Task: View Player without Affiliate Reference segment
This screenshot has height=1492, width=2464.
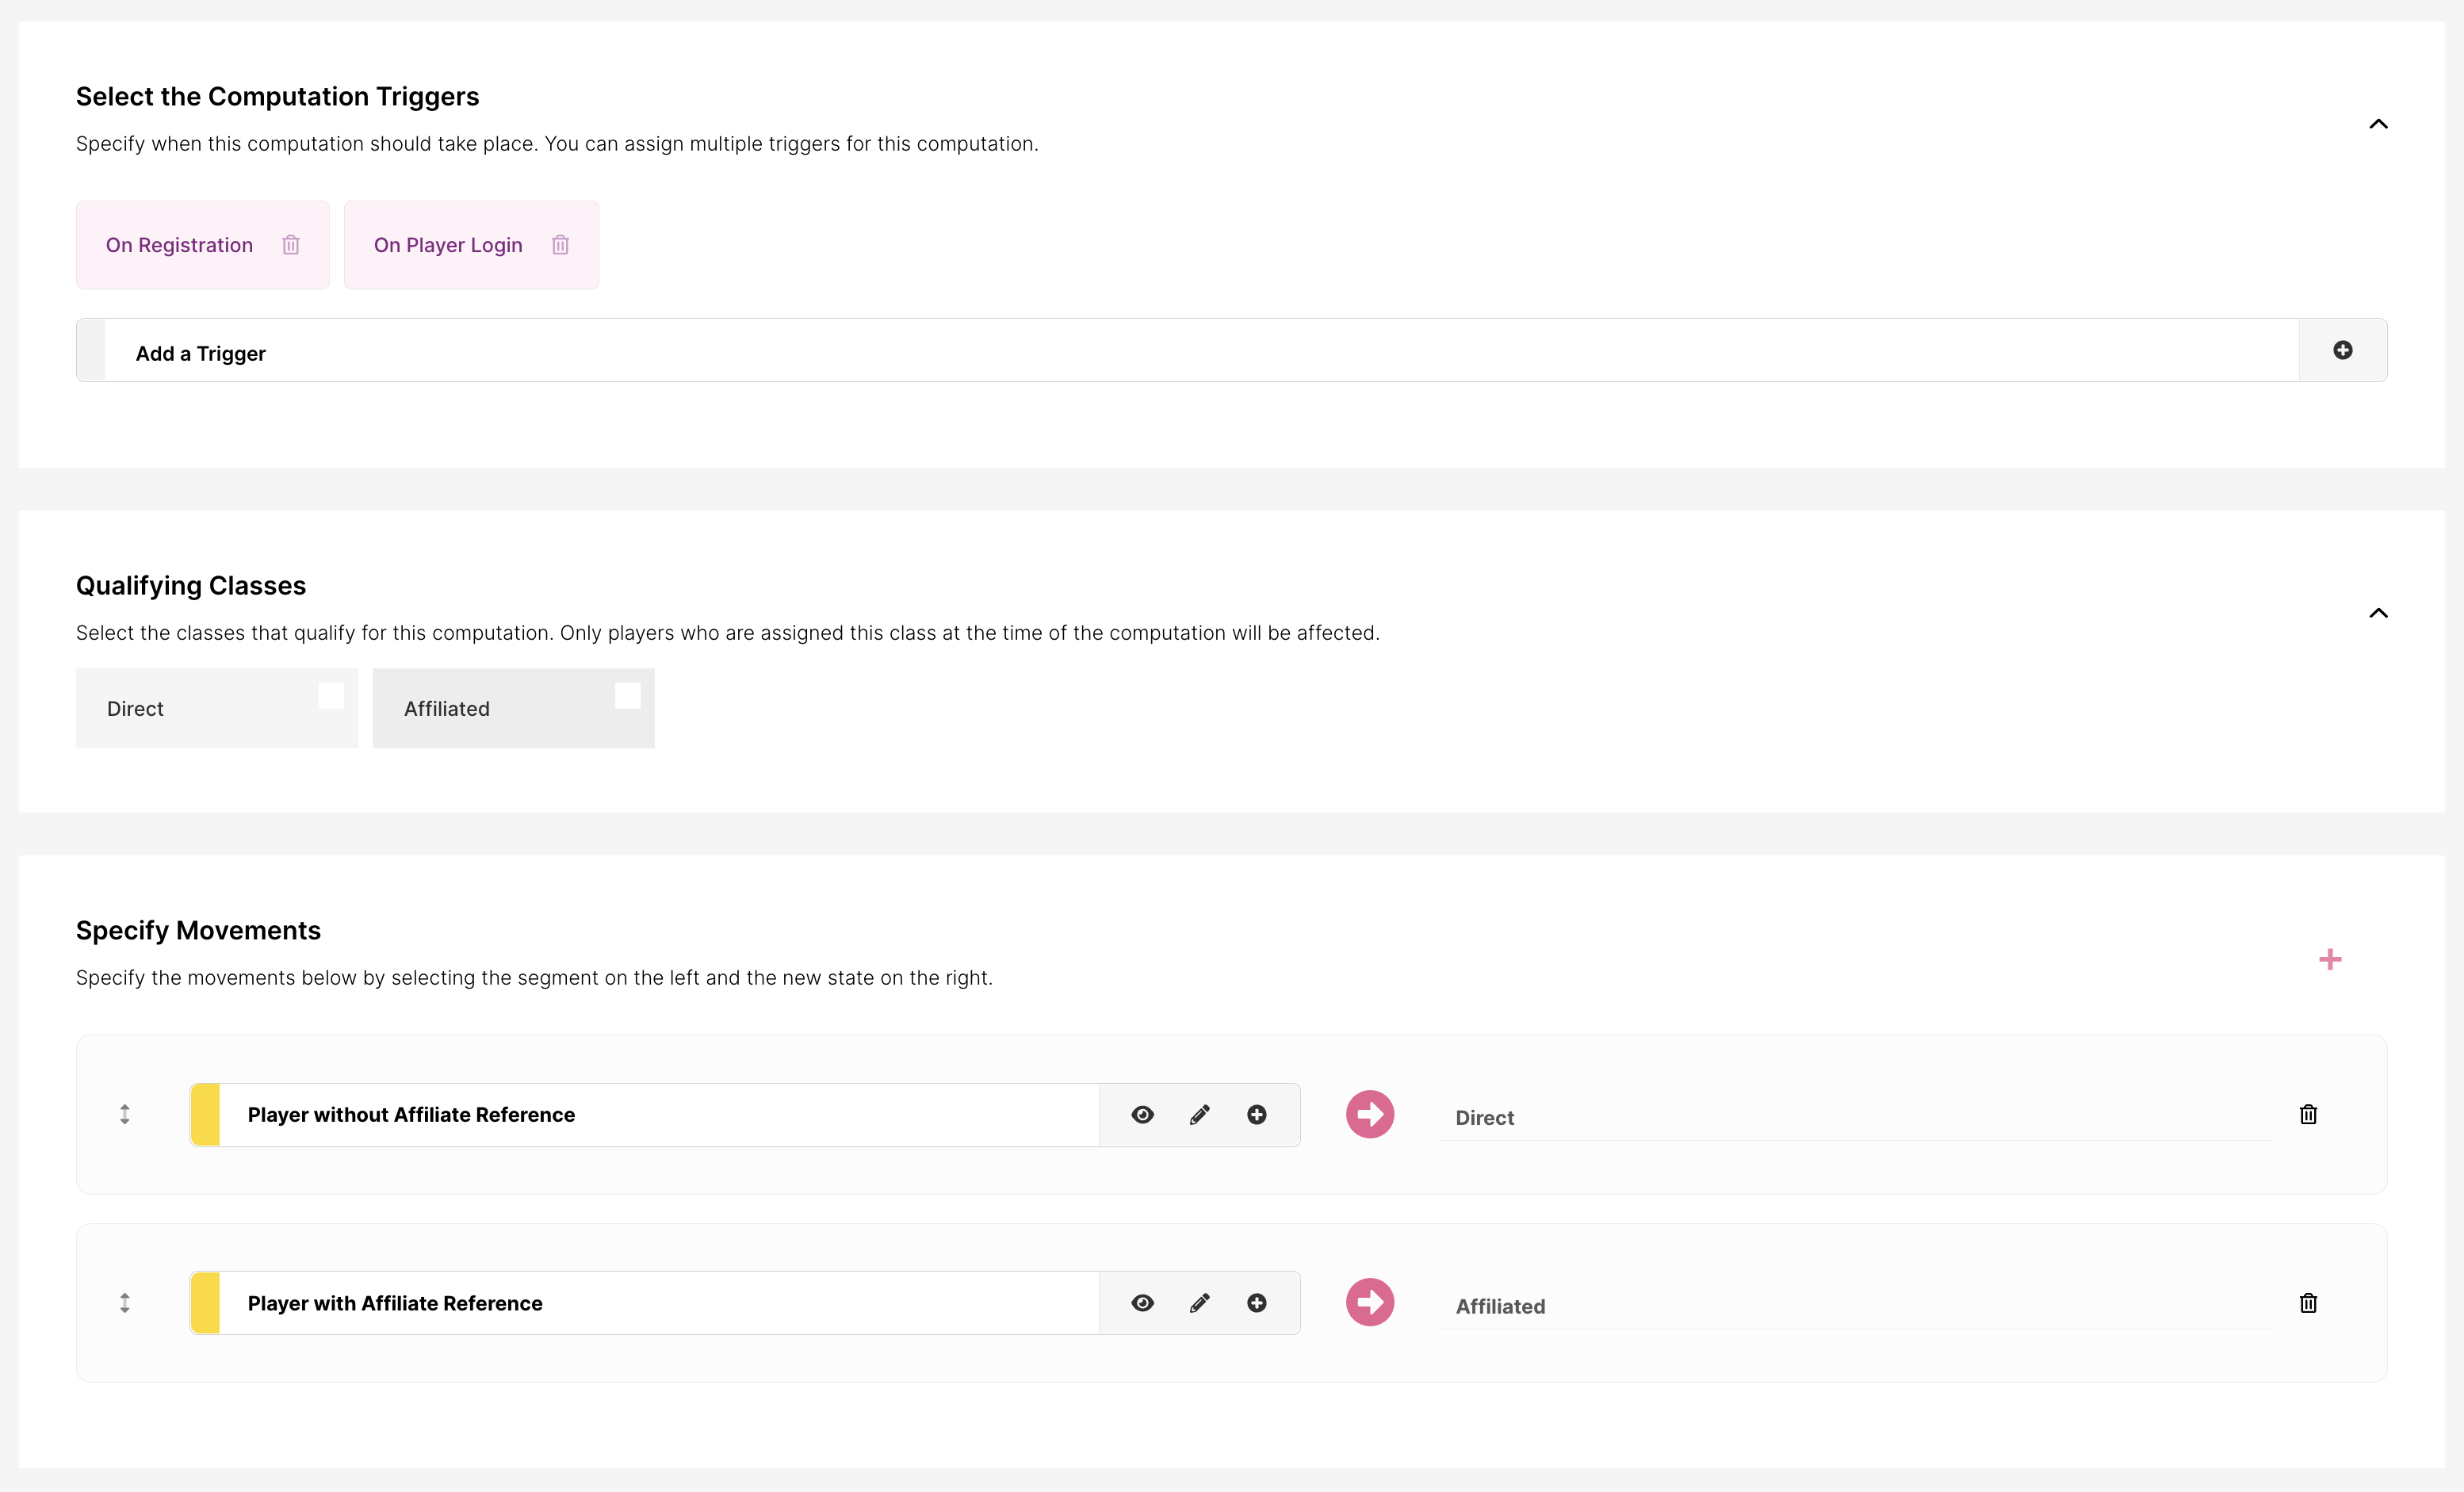Action: [1142, 1114]
